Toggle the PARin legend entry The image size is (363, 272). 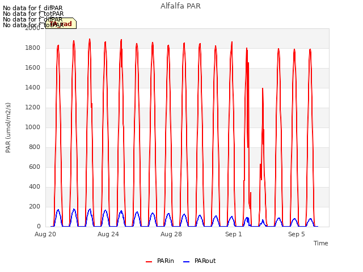click(160, 261)
